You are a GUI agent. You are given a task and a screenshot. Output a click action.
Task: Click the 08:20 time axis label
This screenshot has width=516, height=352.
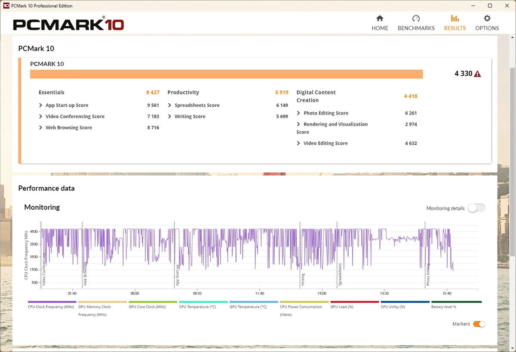point(197,293)
